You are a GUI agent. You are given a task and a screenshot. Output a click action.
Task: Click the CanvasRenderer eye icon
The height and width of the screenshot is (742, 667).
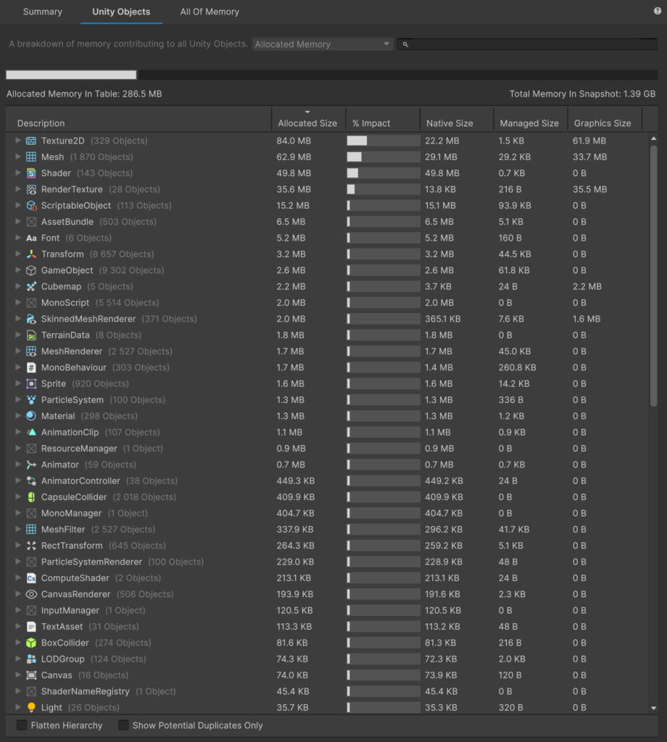[31, 594]
